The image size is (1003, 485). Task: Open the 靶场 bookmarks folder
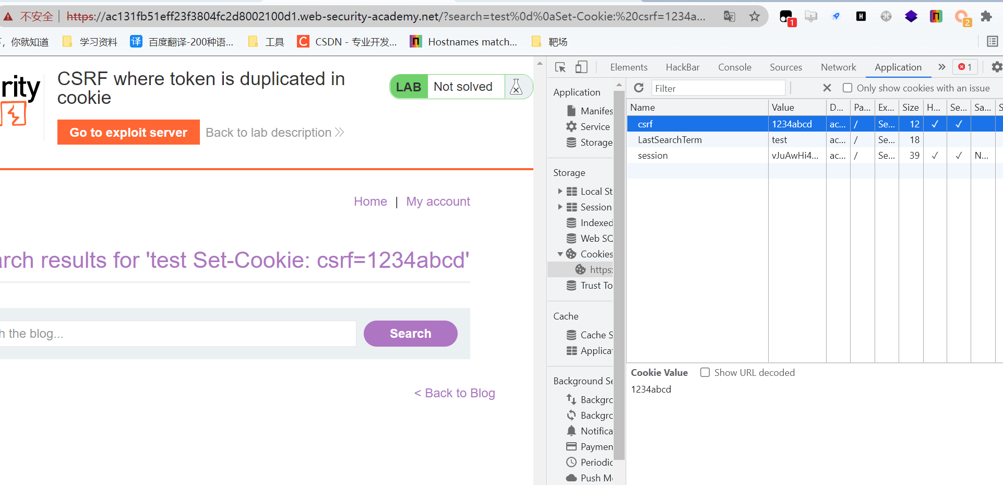coord(550,42)
